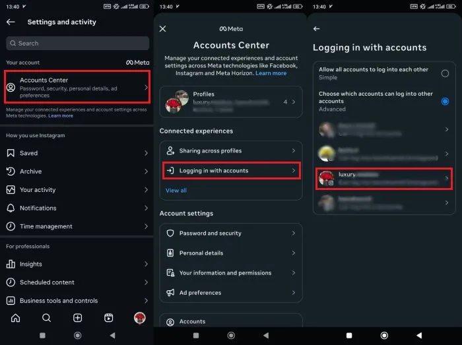Tap the Search field in Settings

point(77,44)
